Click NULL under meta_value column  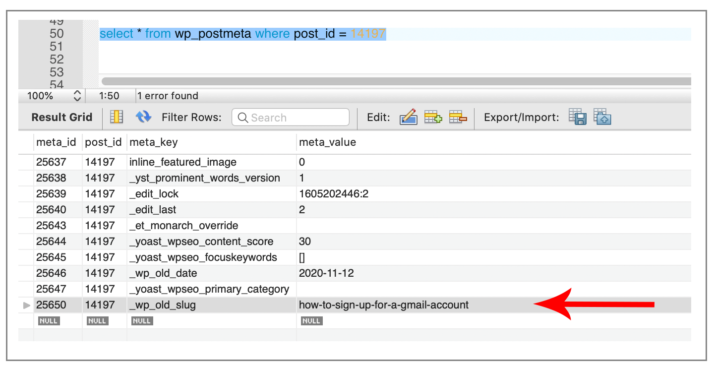pyautogui.click(x=311, y=321)
